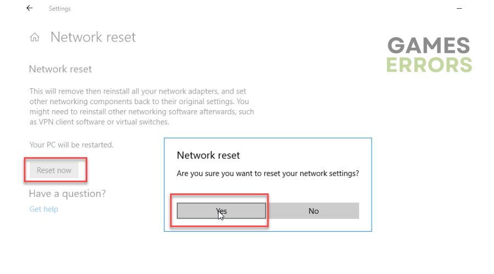Choose No to cancel network reset
Screen dimensions: 494x274
[313, 211]
